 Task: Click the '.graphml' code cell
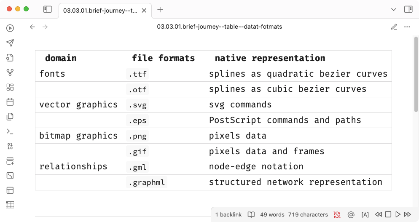coord(147,182)
